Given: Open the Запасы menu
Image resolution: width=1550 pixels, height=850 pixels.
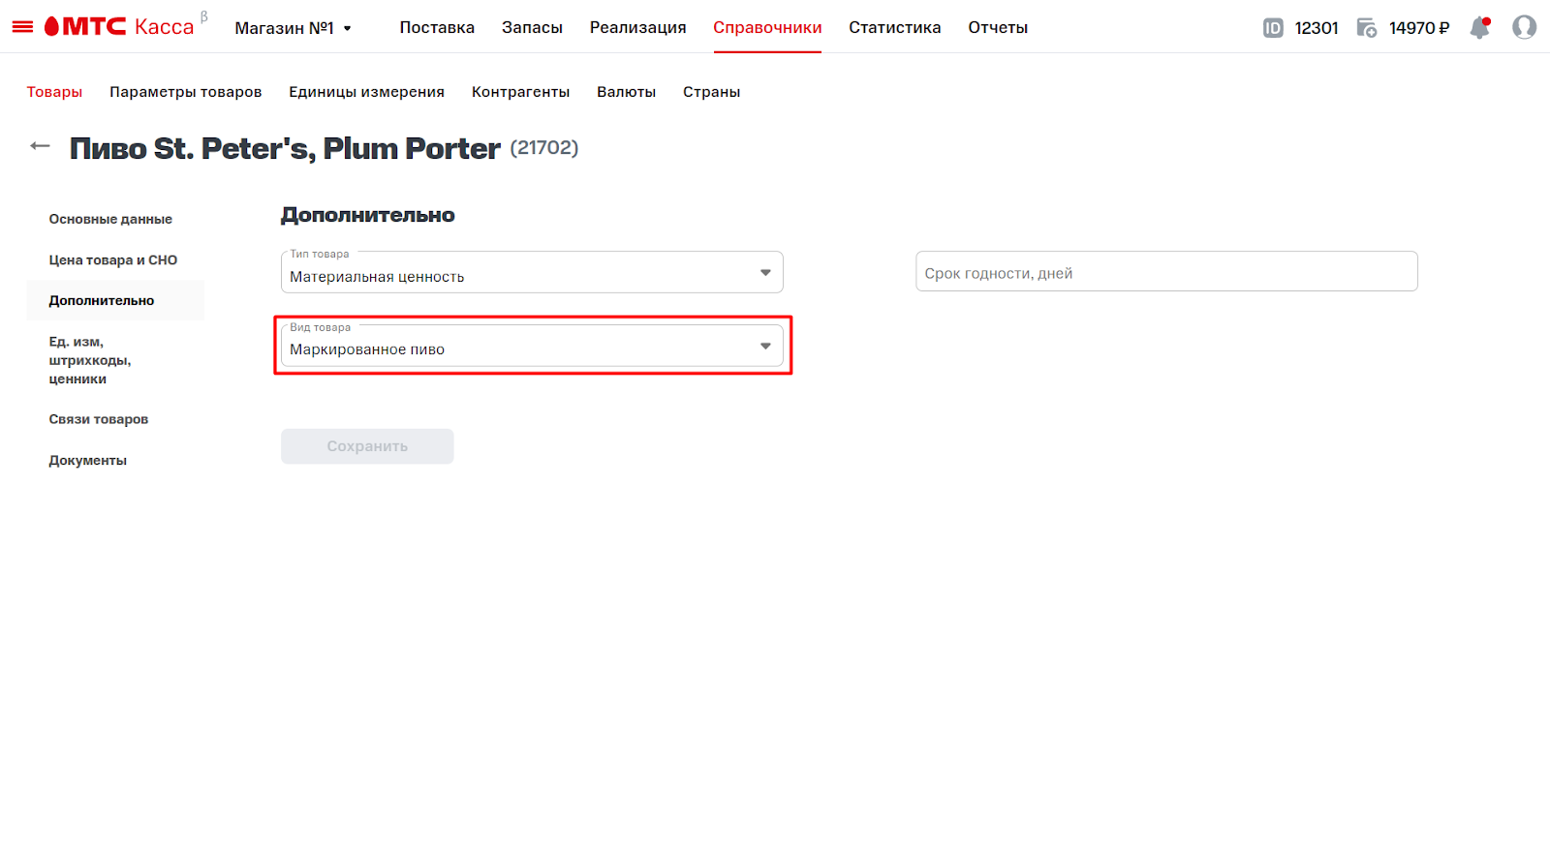Looking at the screenshot, I should [x=532, y=27].
